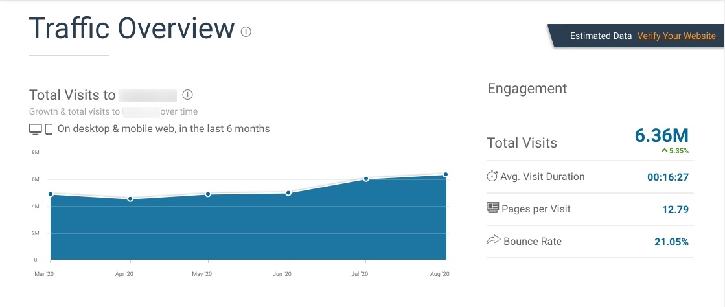Click the info icon next to Total Visits to

(x=187, y=95)
